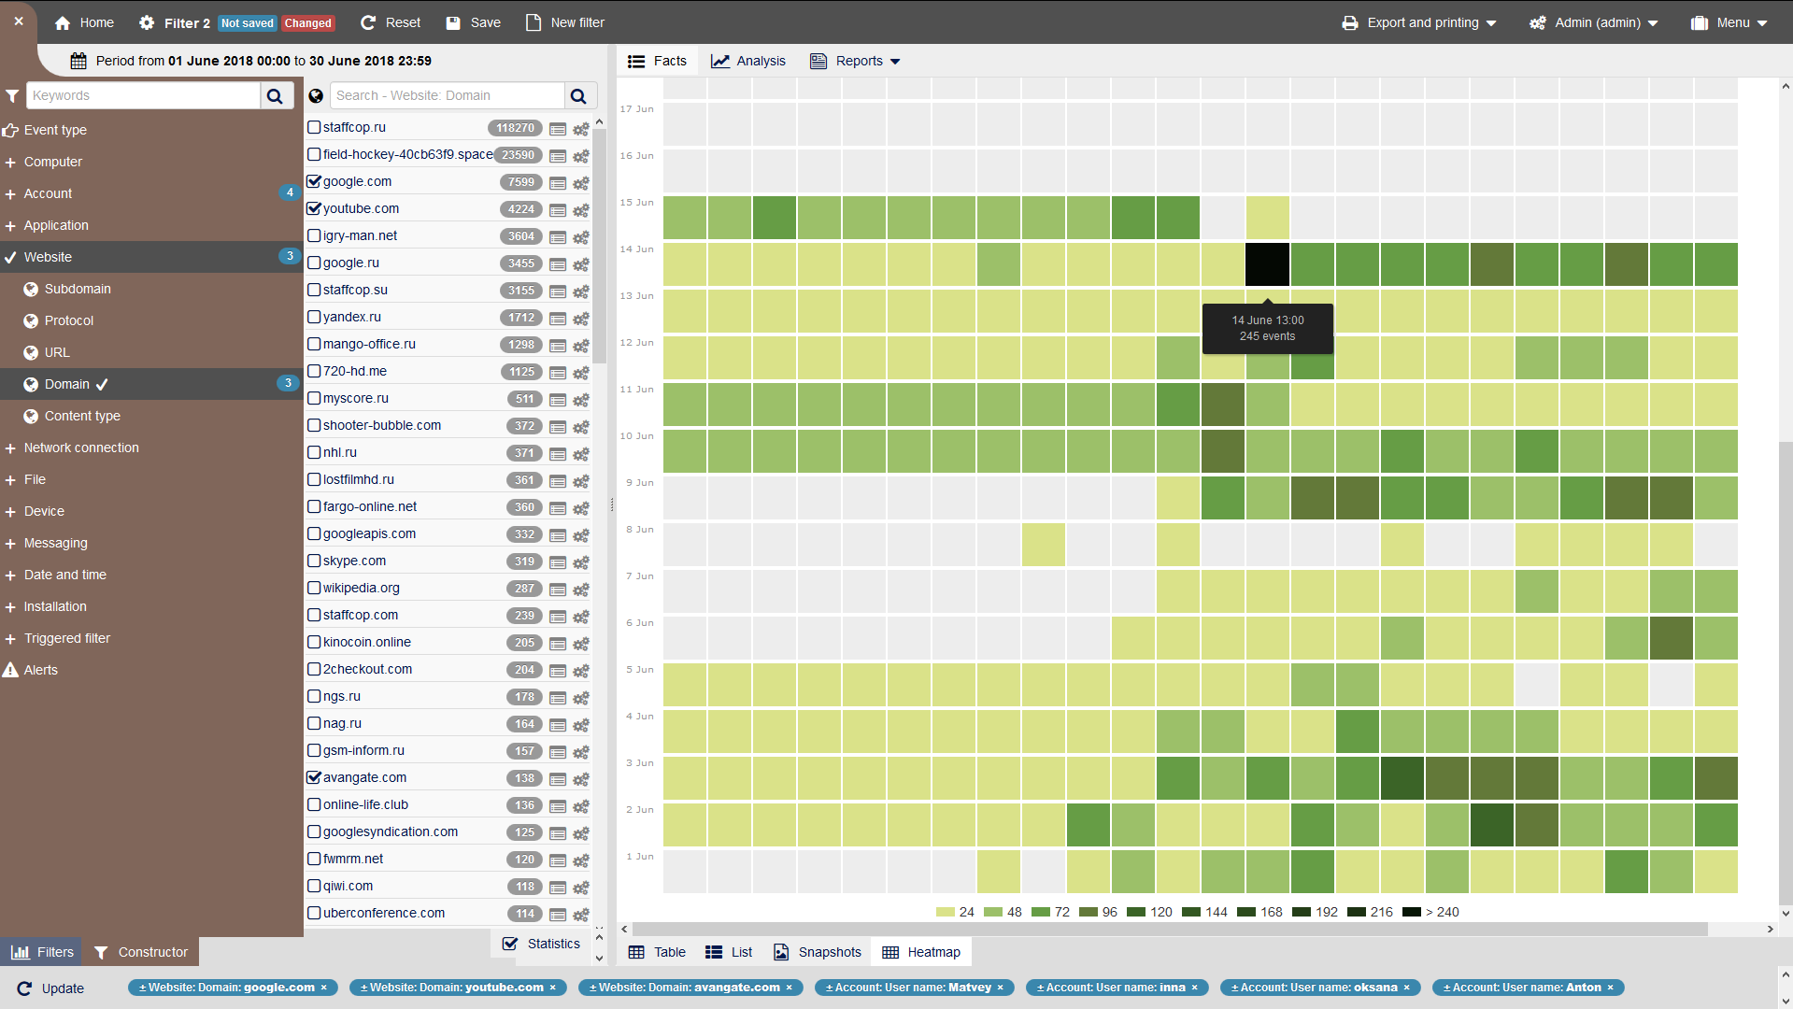
Task: Switch to the Analysis tab
Action: pyautogui.click(x=748, y=61)
